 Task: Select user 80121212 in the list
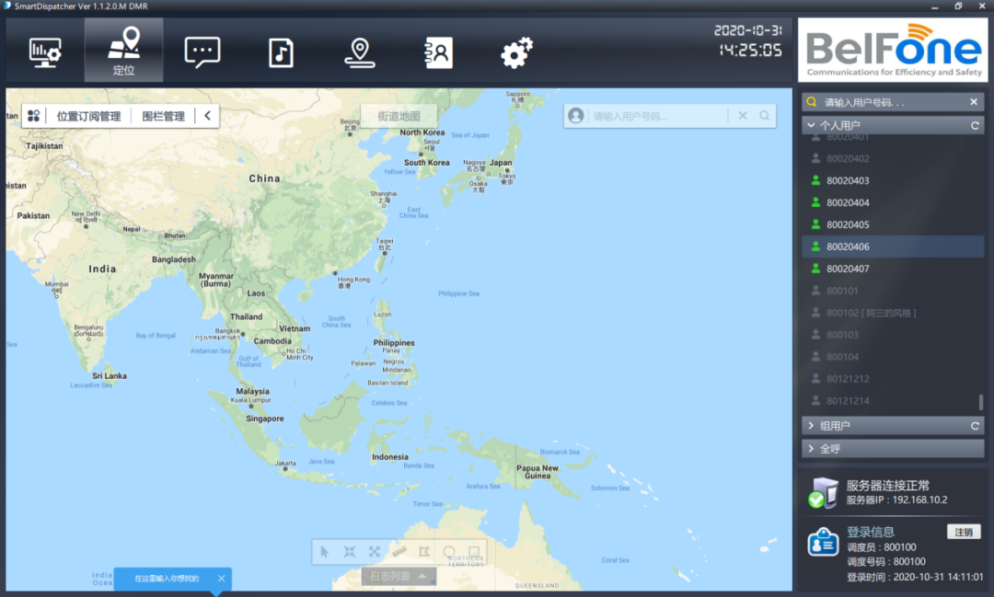(893, 379)
